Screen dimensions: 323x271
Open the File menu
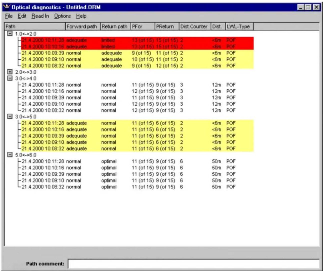pyautogui.click(x=9, y=16)
